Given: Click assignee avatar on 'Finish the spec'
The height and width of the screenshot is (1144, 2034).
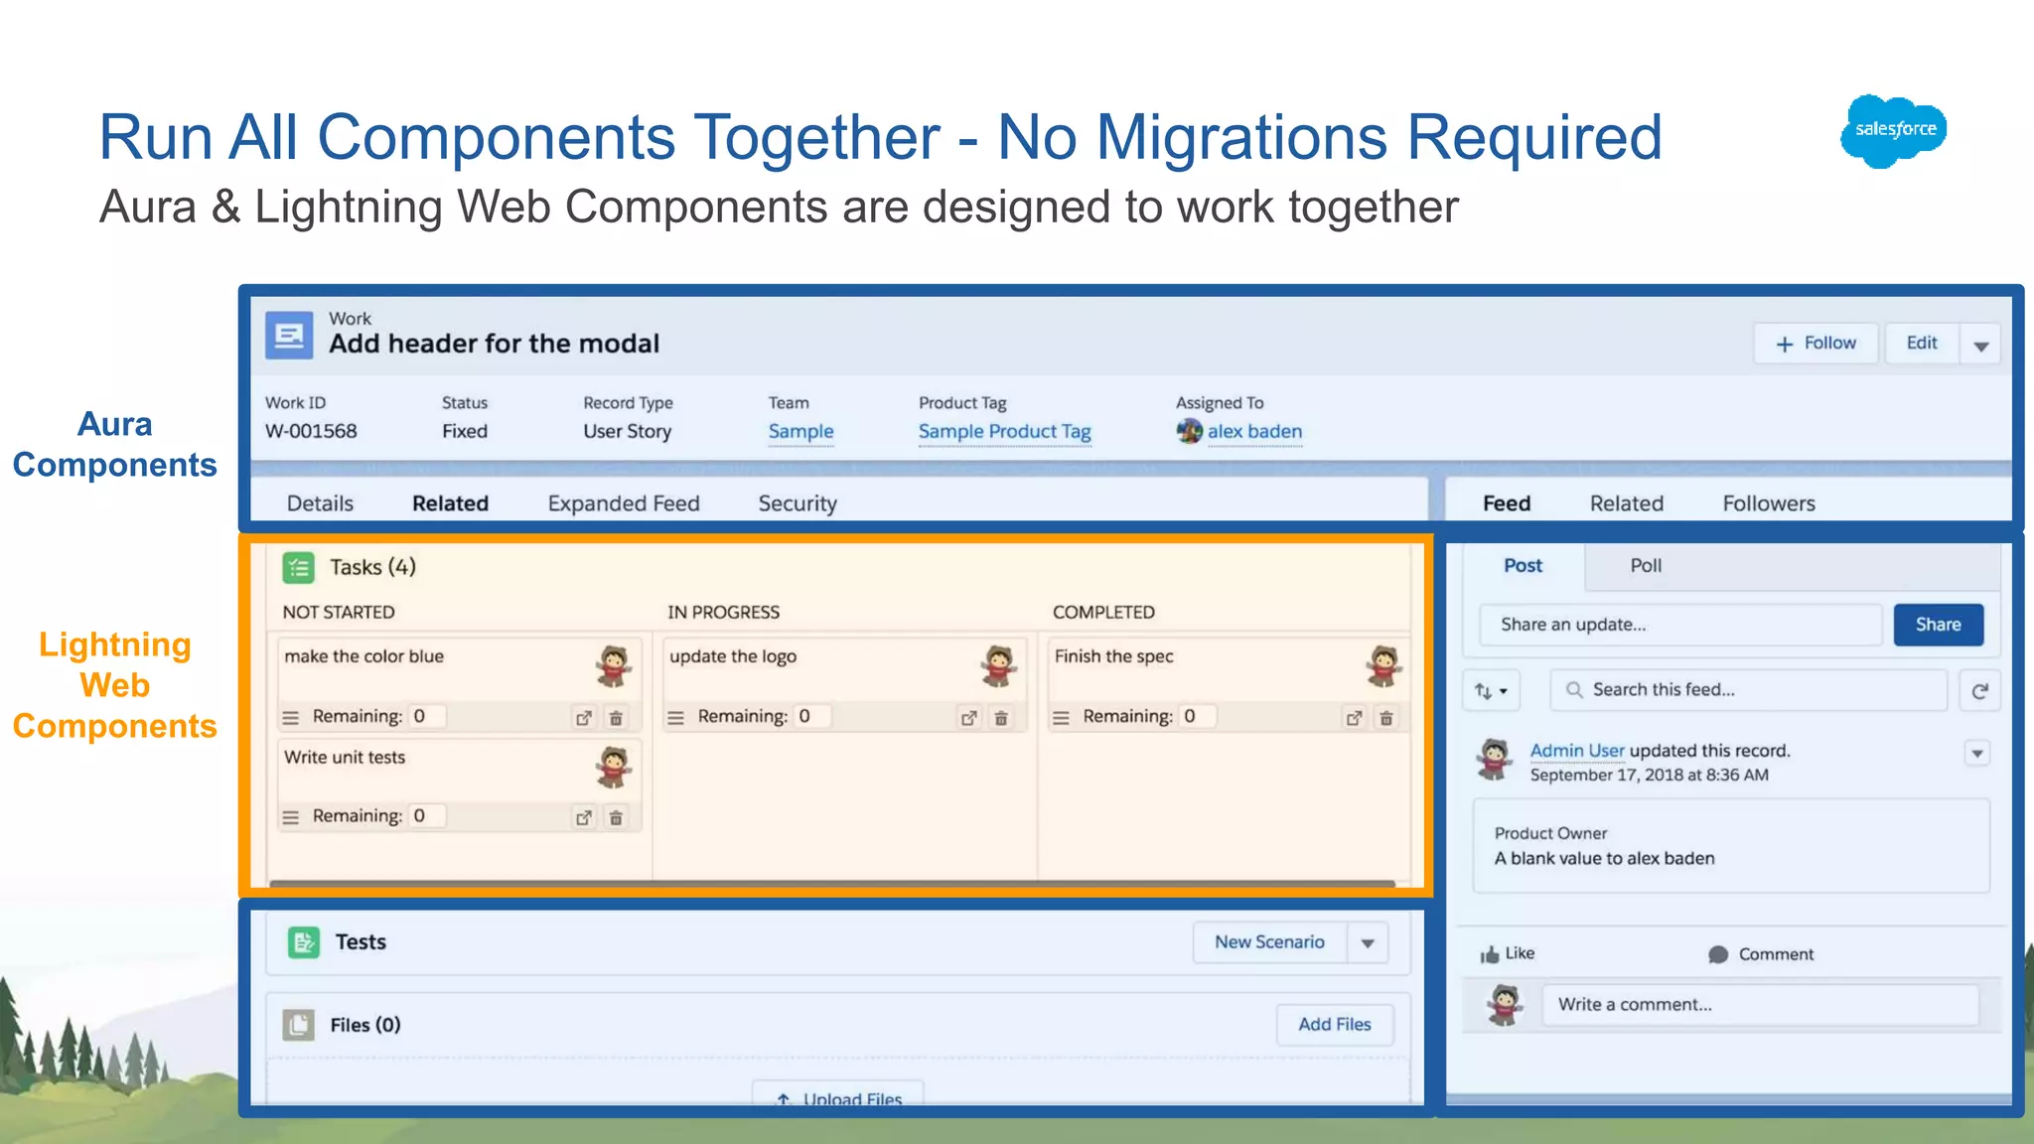Looking at the screenshot, I should coord(1383,666).
